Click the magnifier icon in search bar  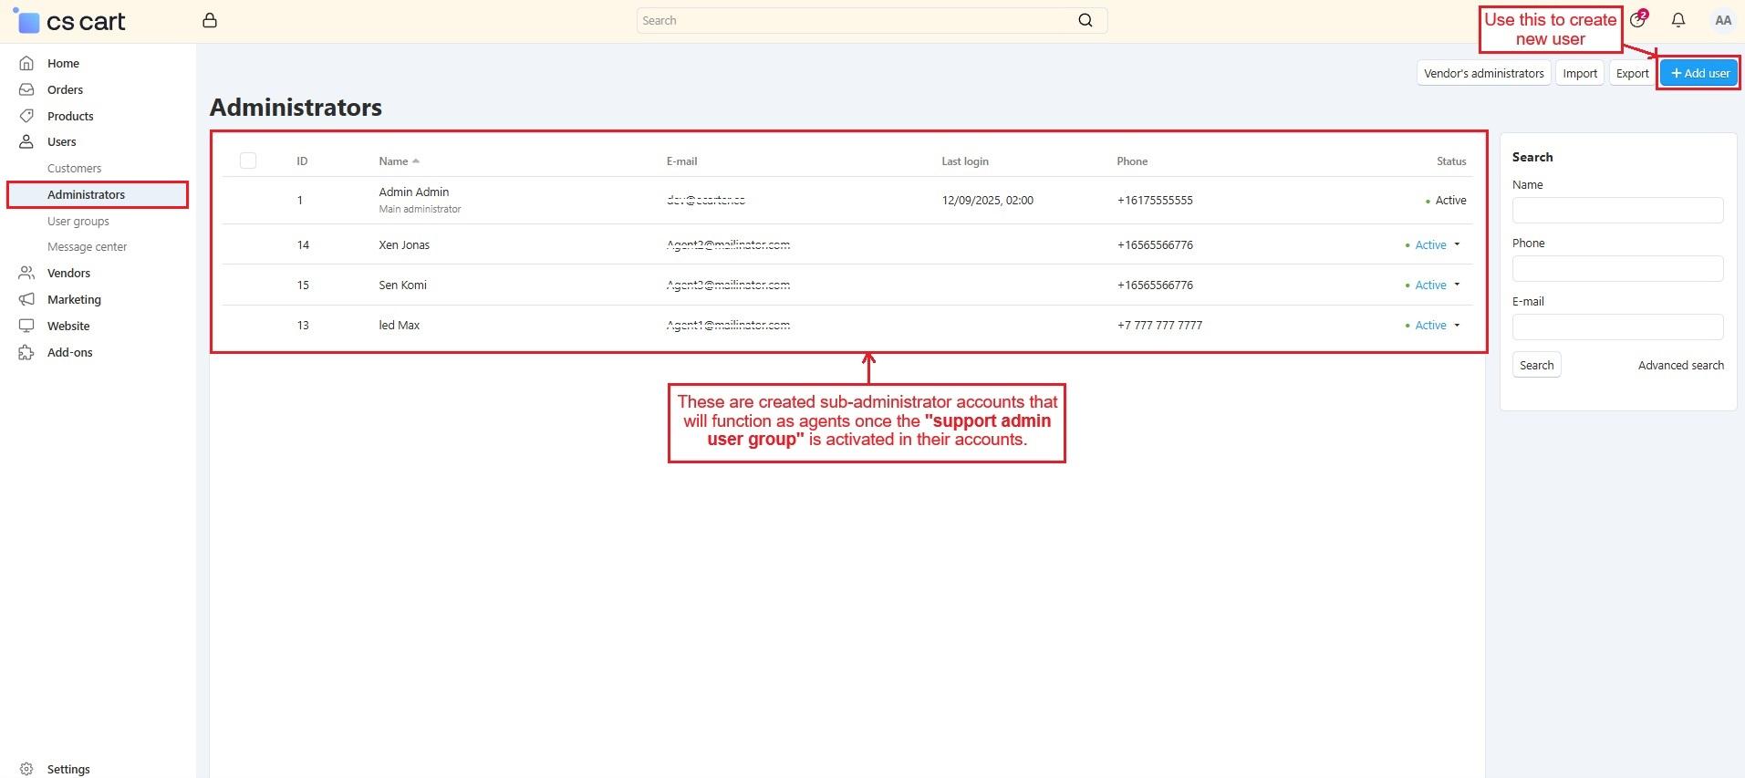tap(1085, 20)
